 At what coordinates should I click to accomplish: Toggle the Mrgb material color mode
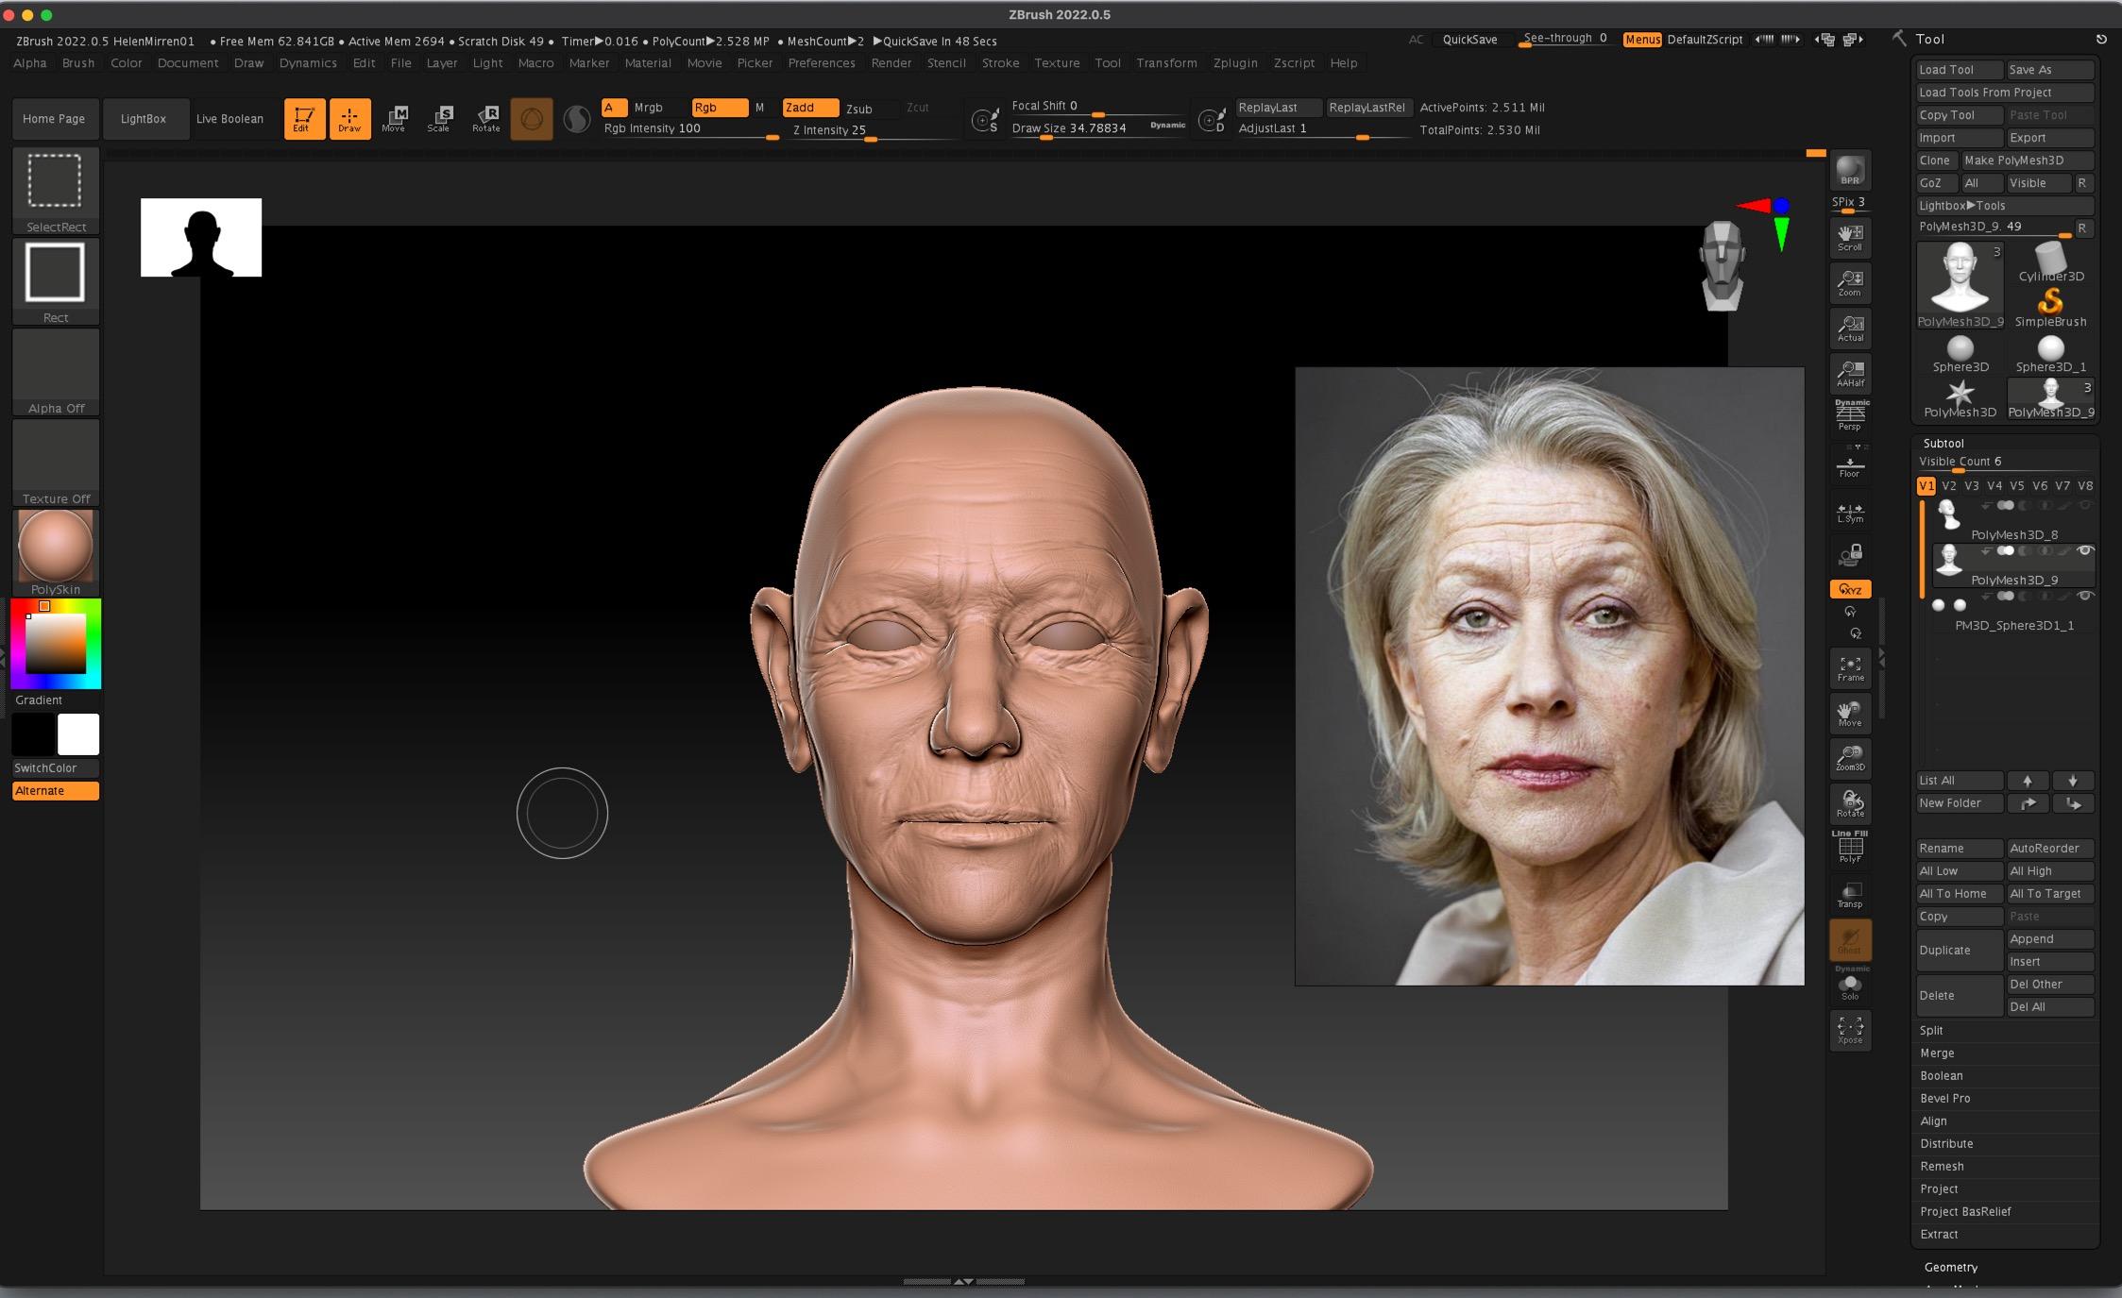coord(648,108)
